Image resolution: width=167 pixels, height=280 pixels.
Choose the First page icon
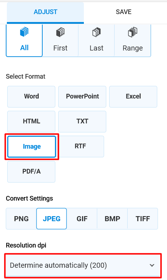pyautogui.click(x=60, y=32)
